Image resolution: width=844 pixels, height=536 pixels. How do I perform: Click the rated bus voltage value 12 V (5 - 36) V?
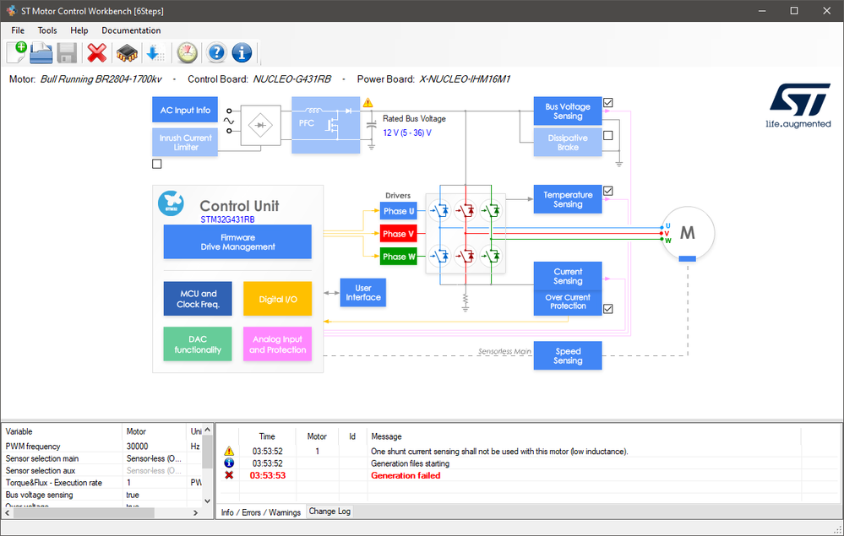point(407,133)
